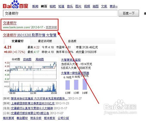Focus the search box containing 交通银行

60,13
